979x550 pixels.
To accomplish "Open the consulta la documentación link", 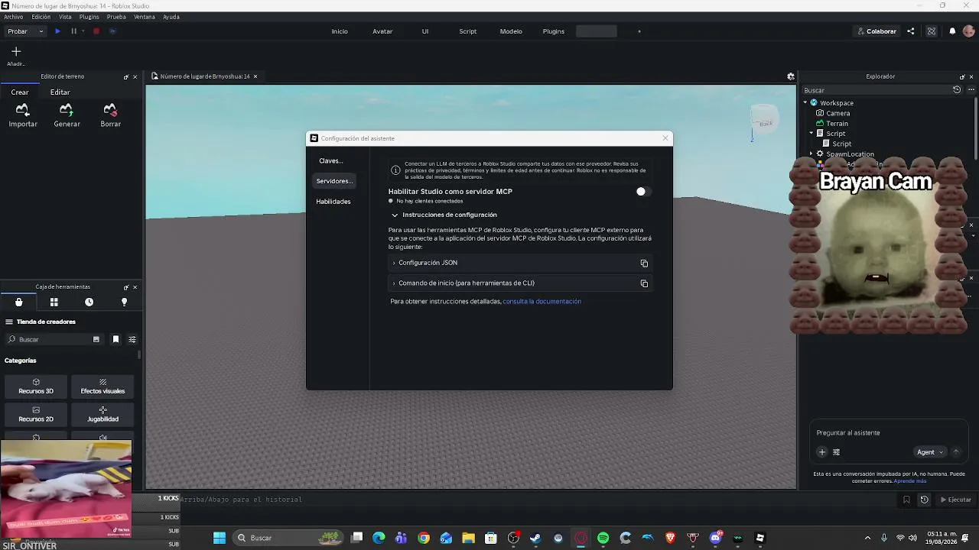I will click(542, 302).
